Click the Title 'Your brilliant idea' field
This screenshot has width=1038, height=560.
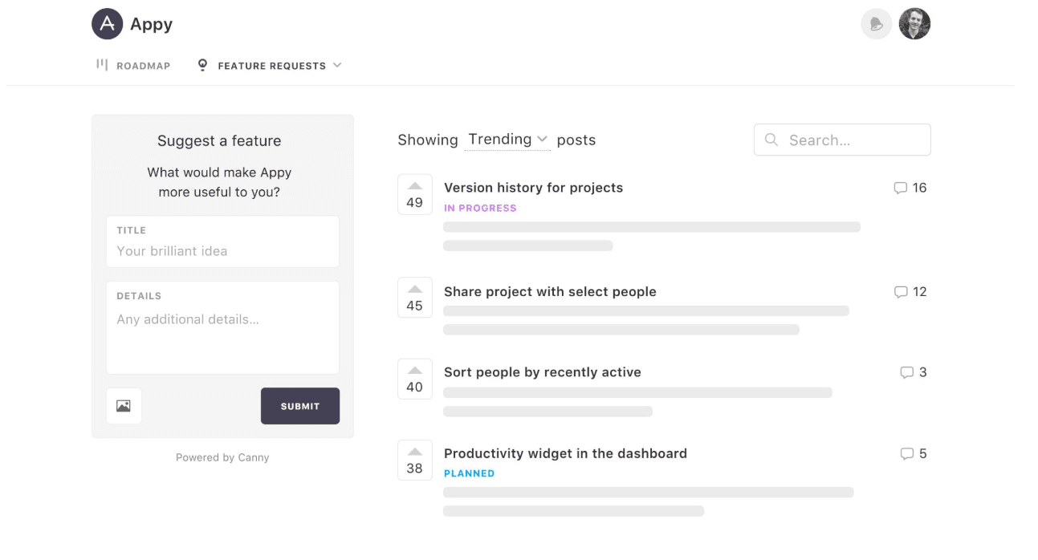[x=222, y=241]
